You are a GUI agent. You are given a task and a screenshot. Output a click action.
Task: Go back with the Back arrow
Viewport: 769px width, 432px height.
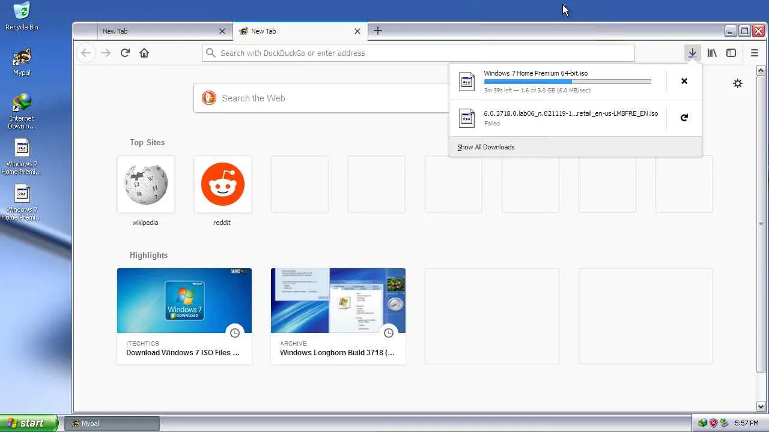pyautogui.click(x=86, y=53)
